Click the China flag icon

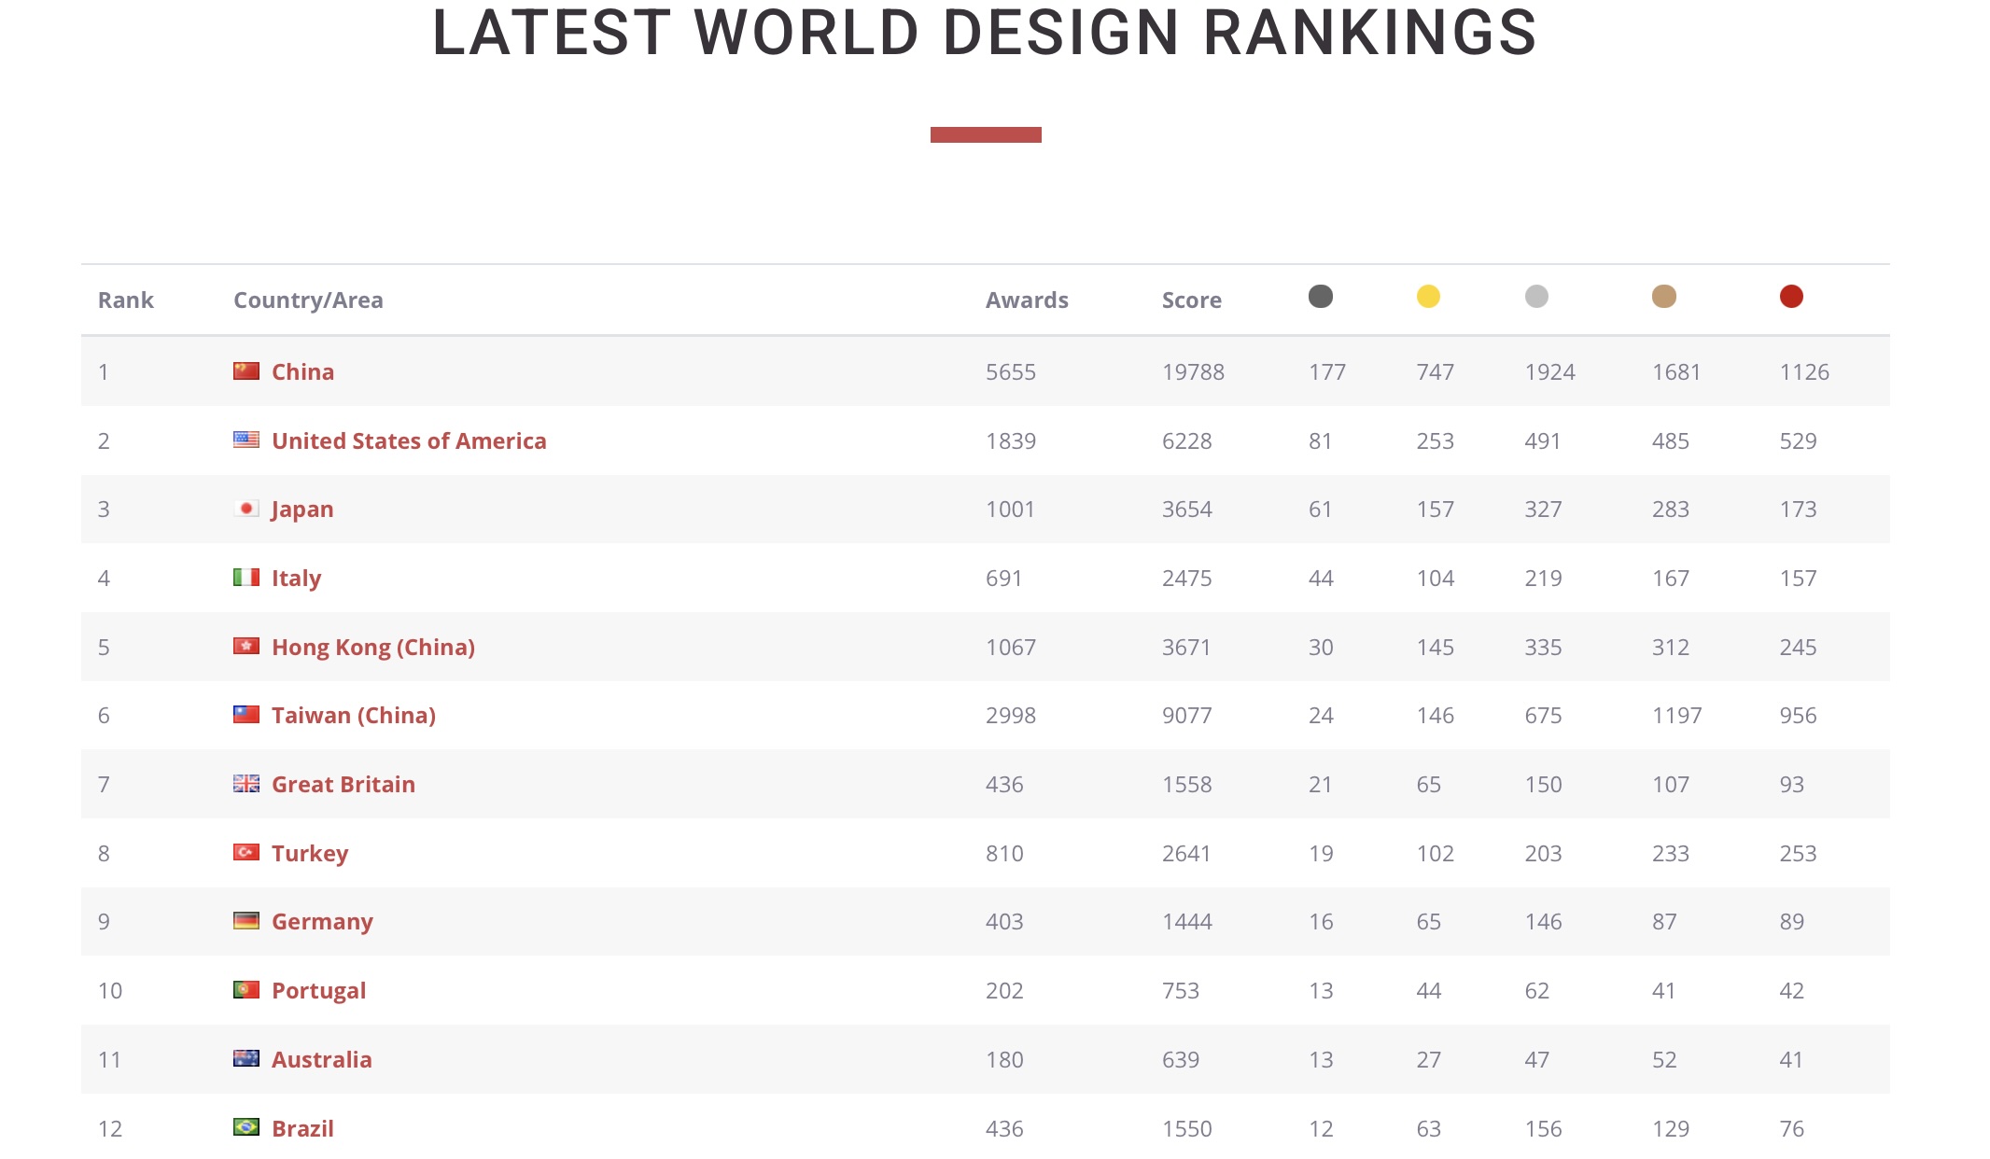(246, 371)
